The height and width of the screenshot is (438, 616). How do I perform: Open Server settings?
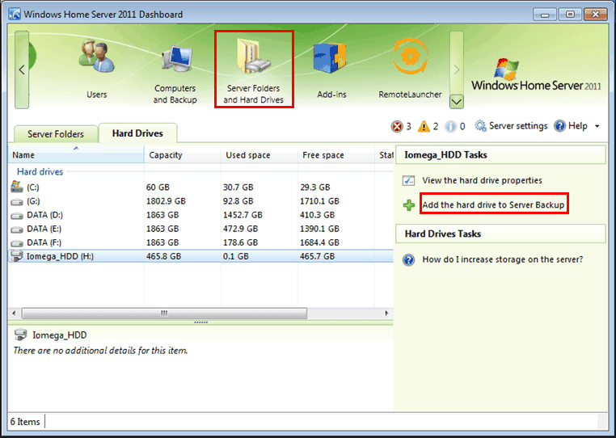click(x=511, y=126)
